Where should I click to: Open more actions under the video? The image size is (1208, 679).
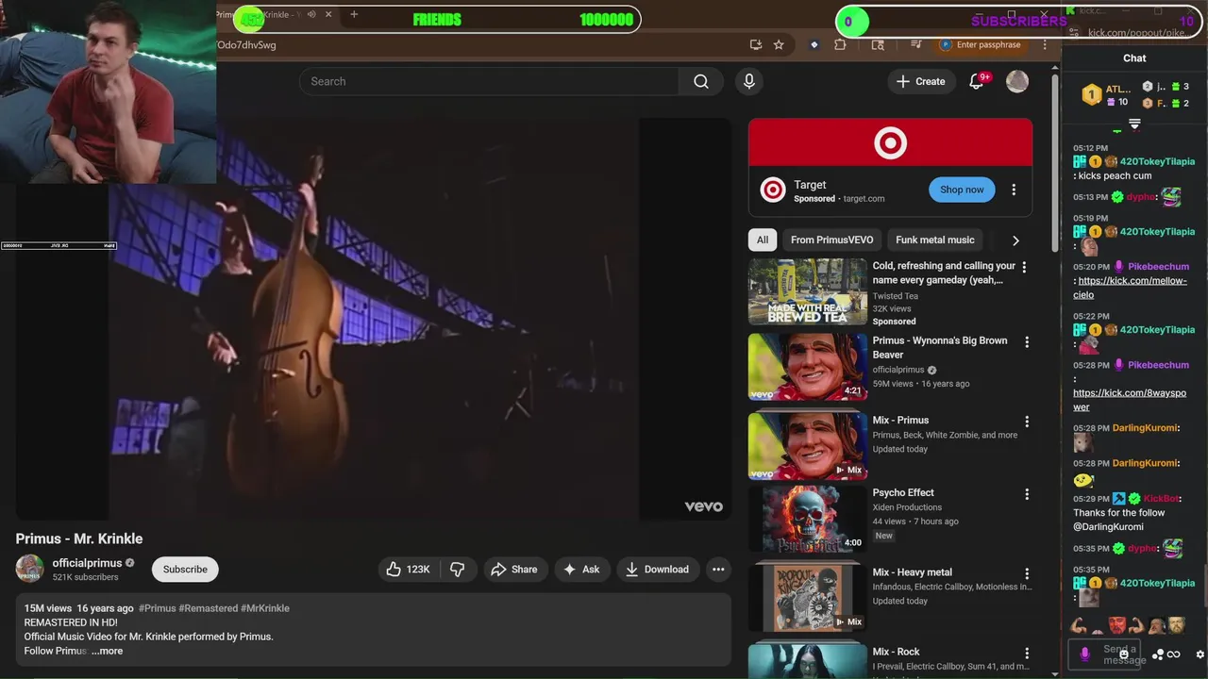click(718, 569)
